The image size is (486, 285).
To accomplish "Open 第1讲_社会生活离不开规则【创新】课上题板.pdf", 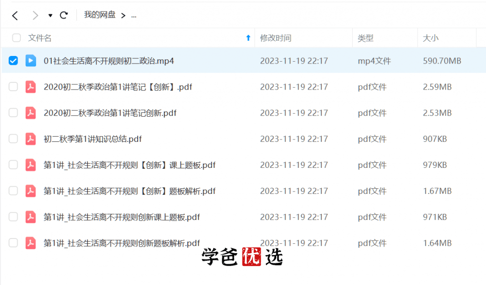I will (130, 165).
